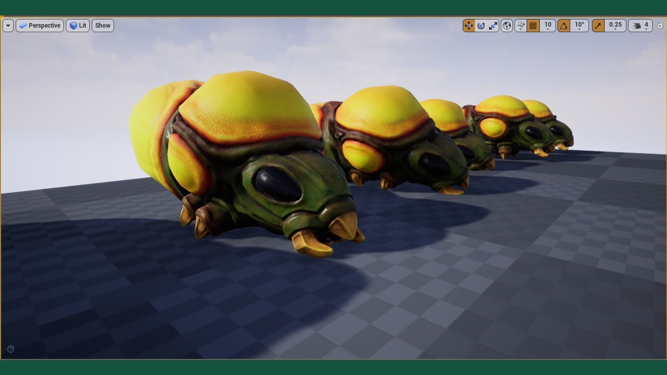Expand the viewport options arrow
The image size is (667, 375).
8,25
